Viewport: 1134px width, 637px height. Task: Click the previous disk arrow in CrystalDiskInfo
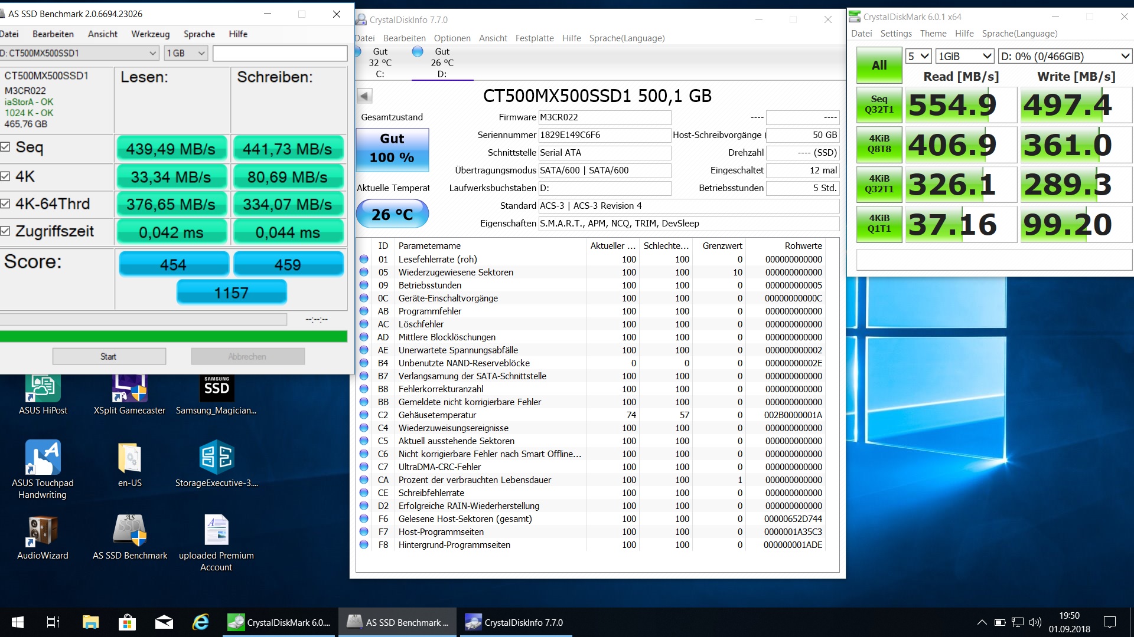[364, 96]
